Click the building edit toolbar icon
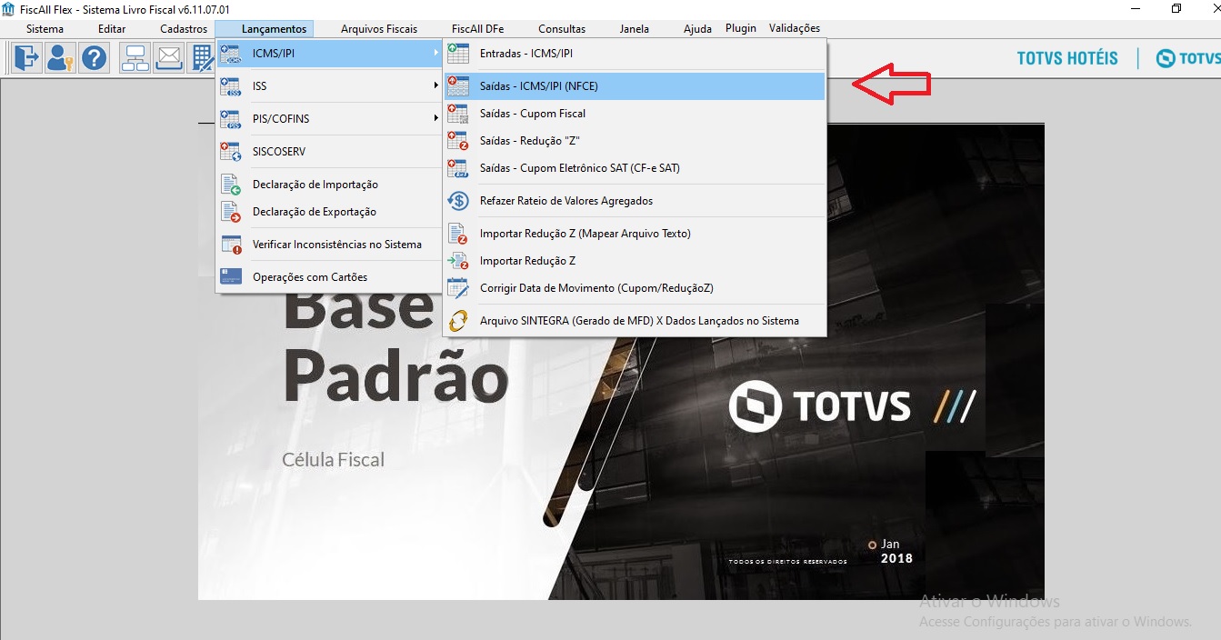 click(x=201, y=58)
